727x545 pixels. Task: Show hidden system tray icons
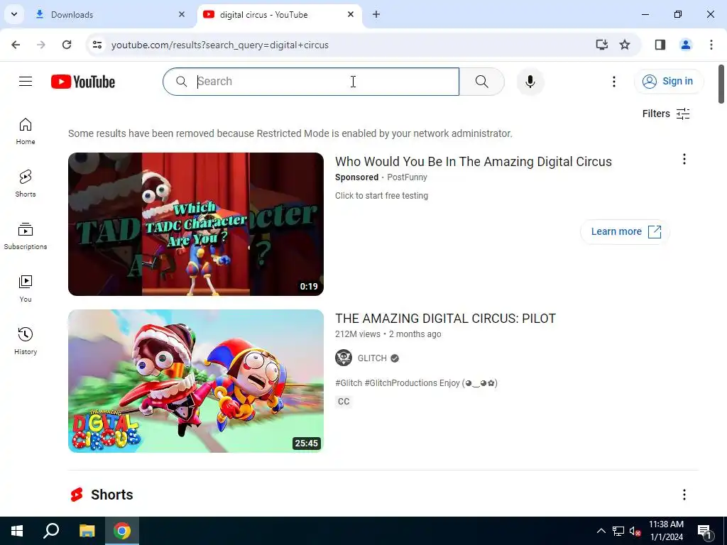[x=601, y=531]
